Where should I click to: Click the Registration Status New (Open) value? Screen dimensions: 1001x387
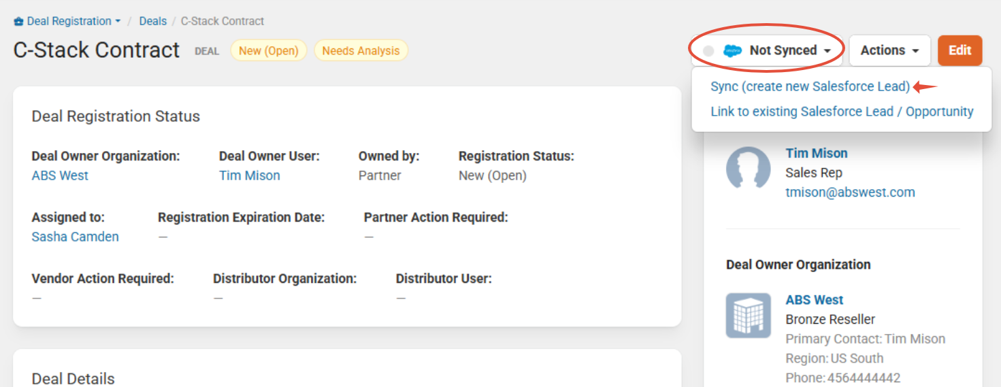(493, 175)
